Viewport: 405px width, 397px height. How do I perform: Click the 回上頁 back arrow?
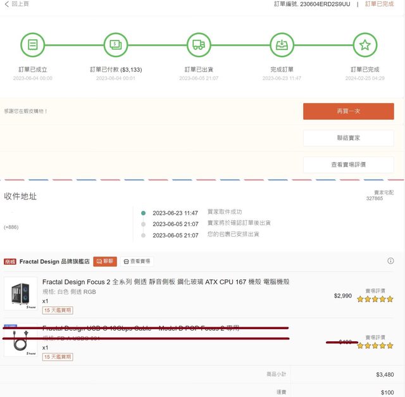tap(7, 4)
